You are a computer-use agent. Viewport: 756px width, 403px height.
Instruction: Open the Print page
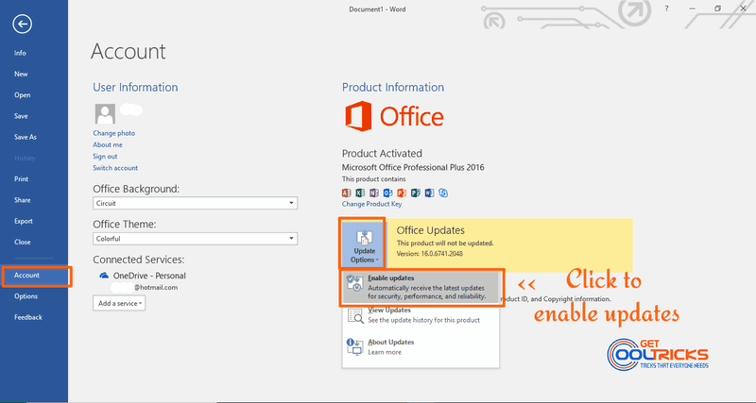click(21, 179)
